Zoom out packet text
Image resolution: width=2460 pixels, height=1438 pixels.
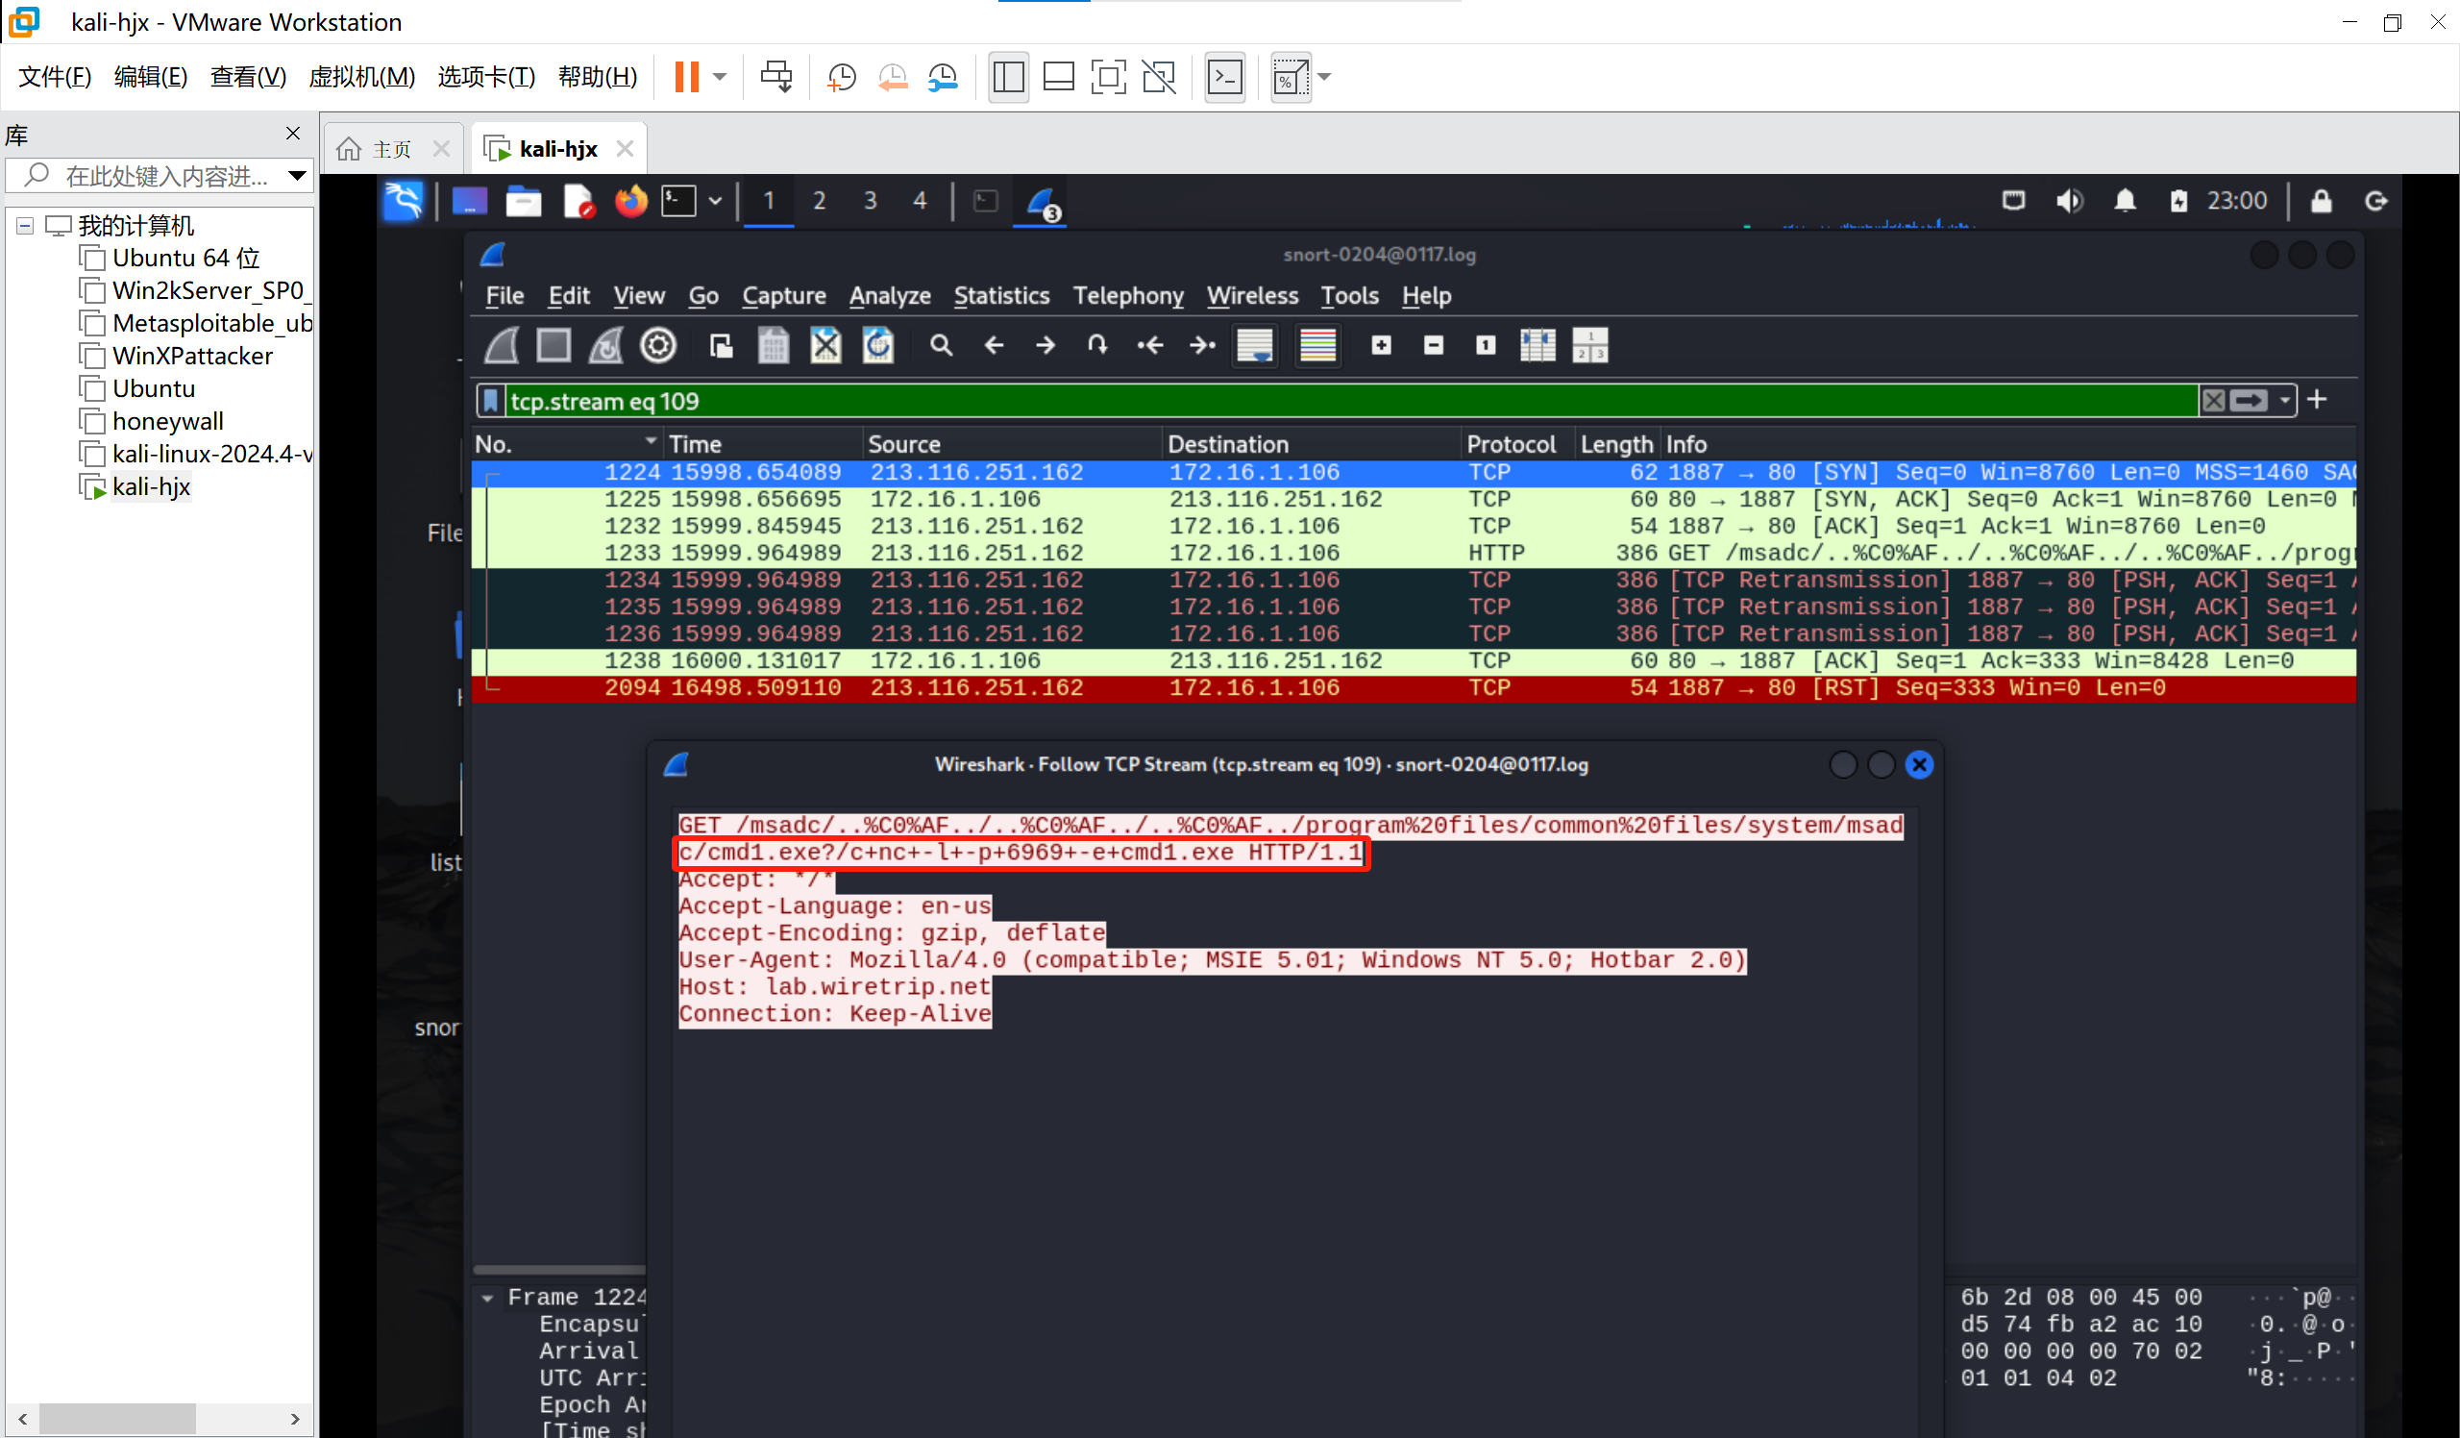click(x=1433, y=346)
